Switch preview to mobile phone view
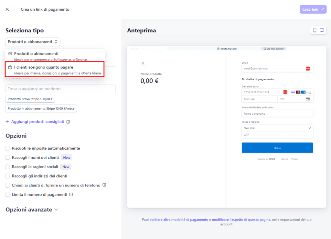This screenshot has height=239, width=331. [315, 30]
